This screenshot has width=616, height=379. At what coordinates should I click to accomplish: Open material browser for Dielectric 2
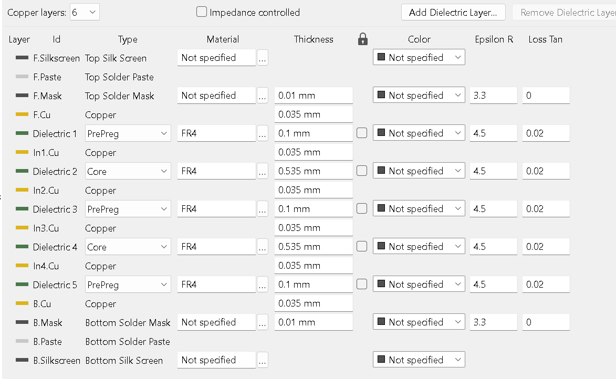click(x=263, y=171)
